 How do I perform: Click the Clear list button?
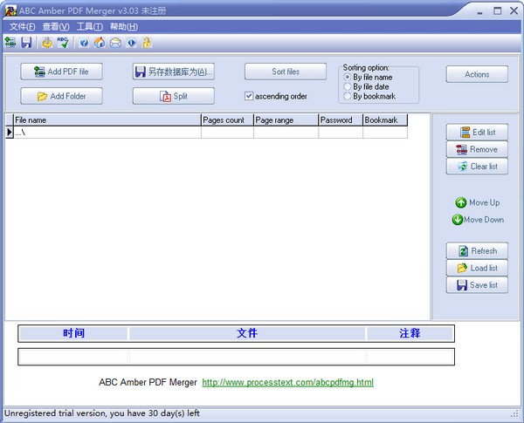tap(477, 167)
